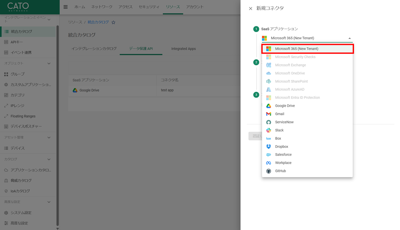This screenshot has width=400, height=230.
Task: Click the sidebar vertical scrollbar
Action: click(x=58, y=126)
